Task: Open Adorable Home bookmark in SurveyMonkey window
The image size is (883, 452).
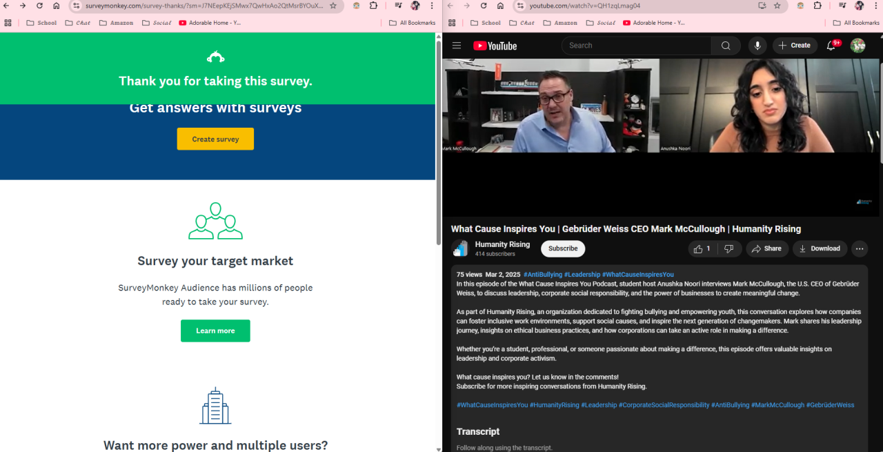Action: point(210,23)
